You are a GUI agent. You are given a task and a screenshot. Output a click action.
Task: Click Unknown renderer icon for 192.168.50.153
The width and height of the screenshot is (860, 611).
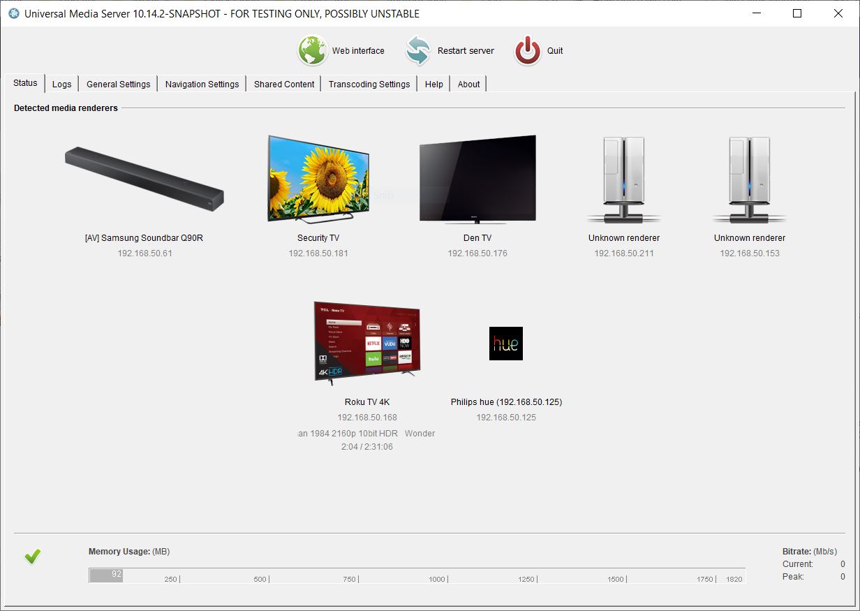point(750,180)
